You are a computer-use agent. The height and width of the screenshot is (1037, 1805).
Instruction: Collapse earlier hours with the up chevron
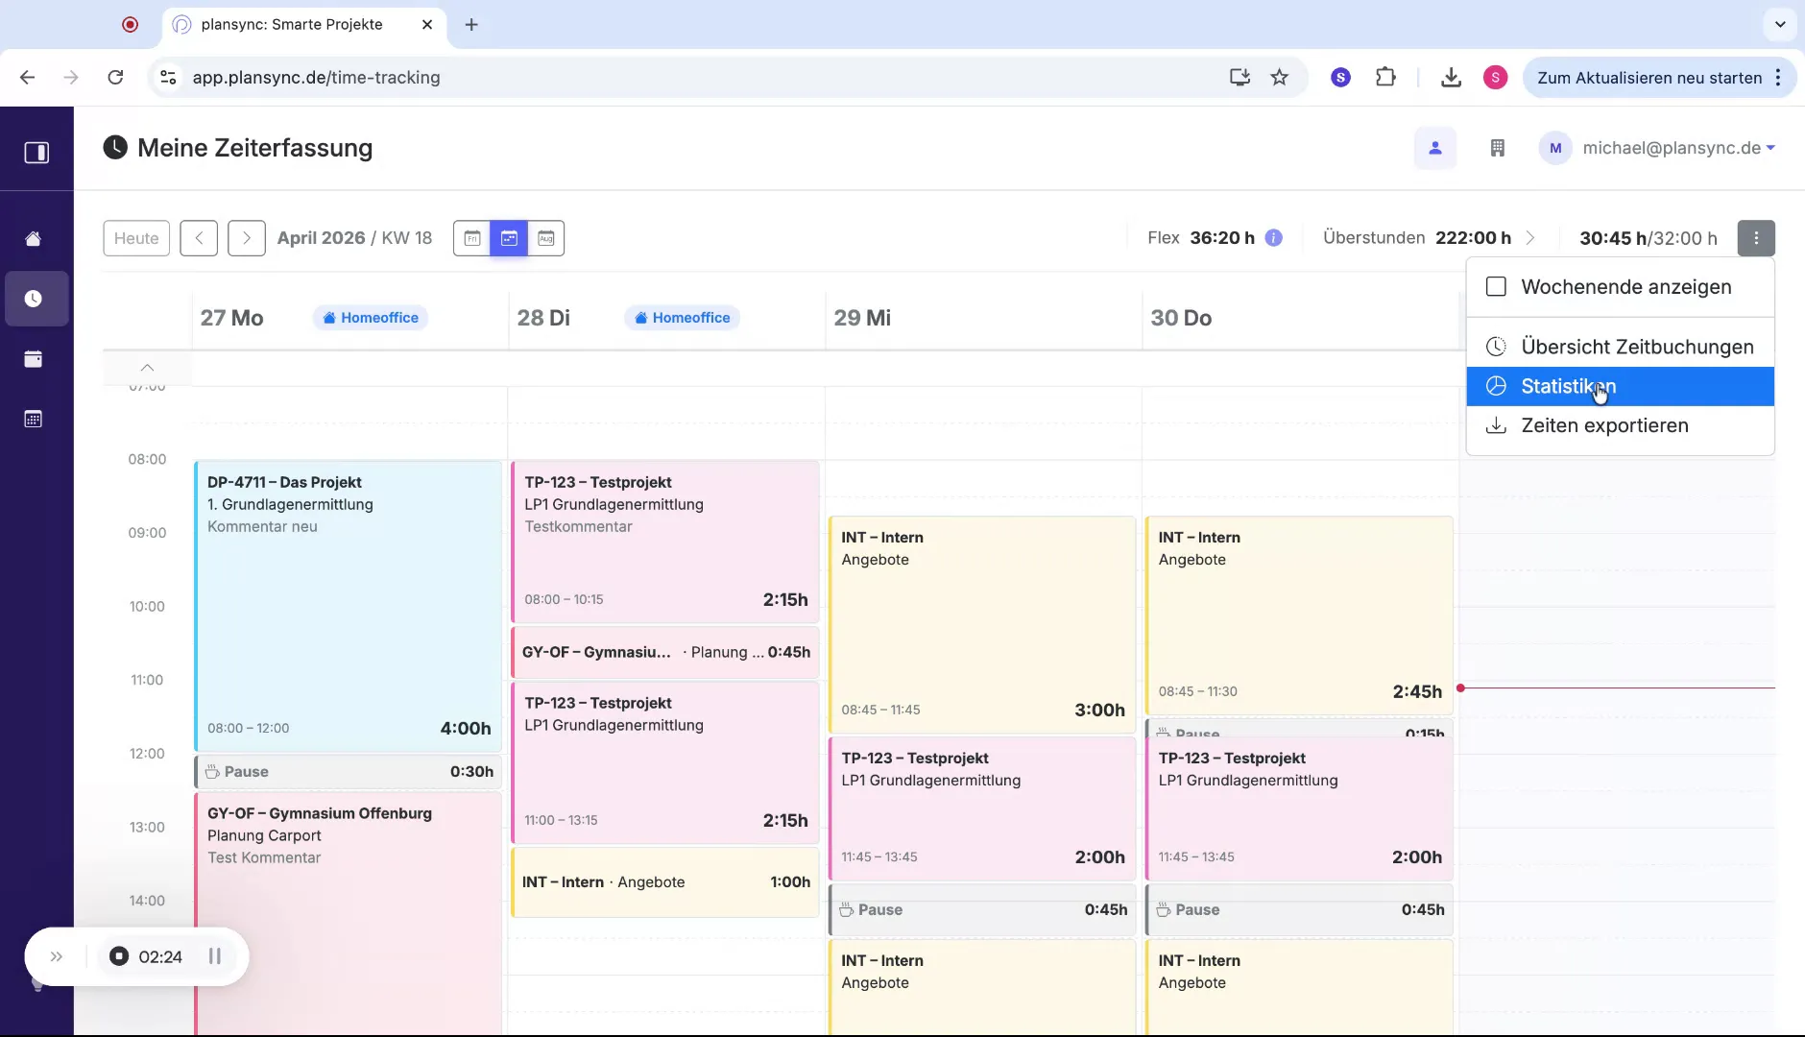pyautogui.click(x=147, y=368)
